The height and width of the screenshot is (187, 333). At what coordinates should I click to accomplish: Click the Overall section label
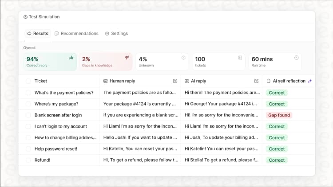pos(29,48)
